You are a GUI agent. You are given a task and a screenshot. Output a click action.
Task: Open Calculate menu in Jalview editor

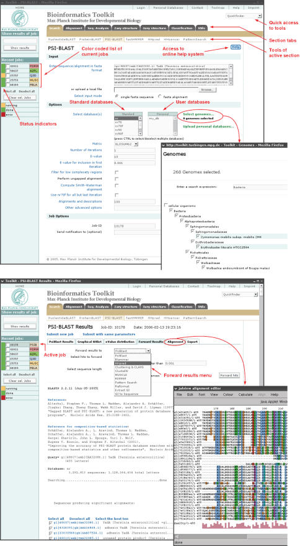pos(245,394)
